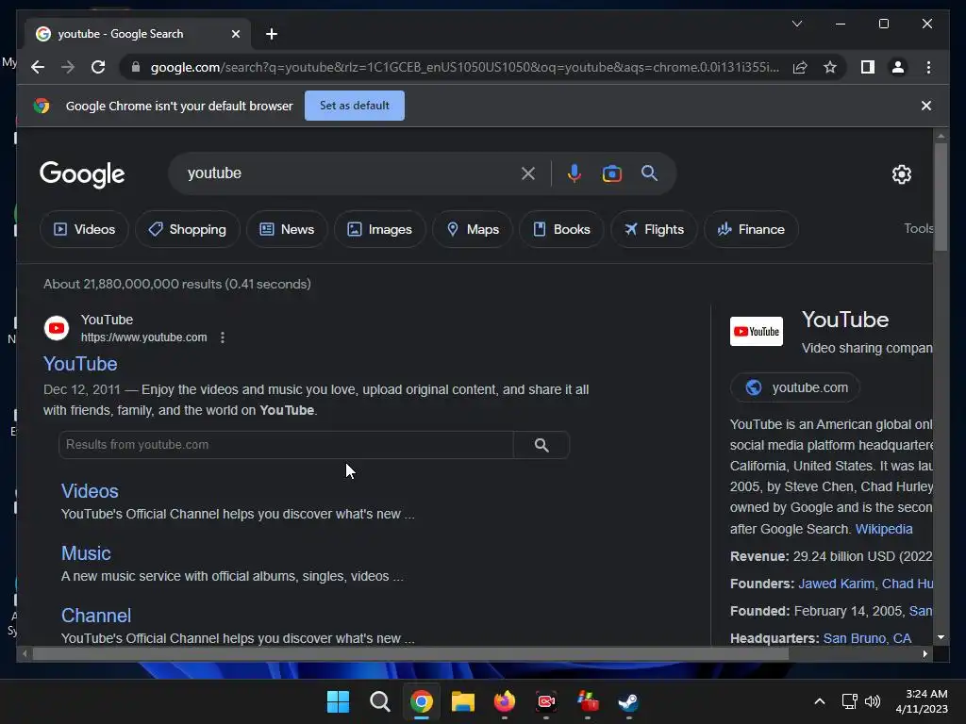Show hidden system tray icons
966x724 pixels.
820,701
